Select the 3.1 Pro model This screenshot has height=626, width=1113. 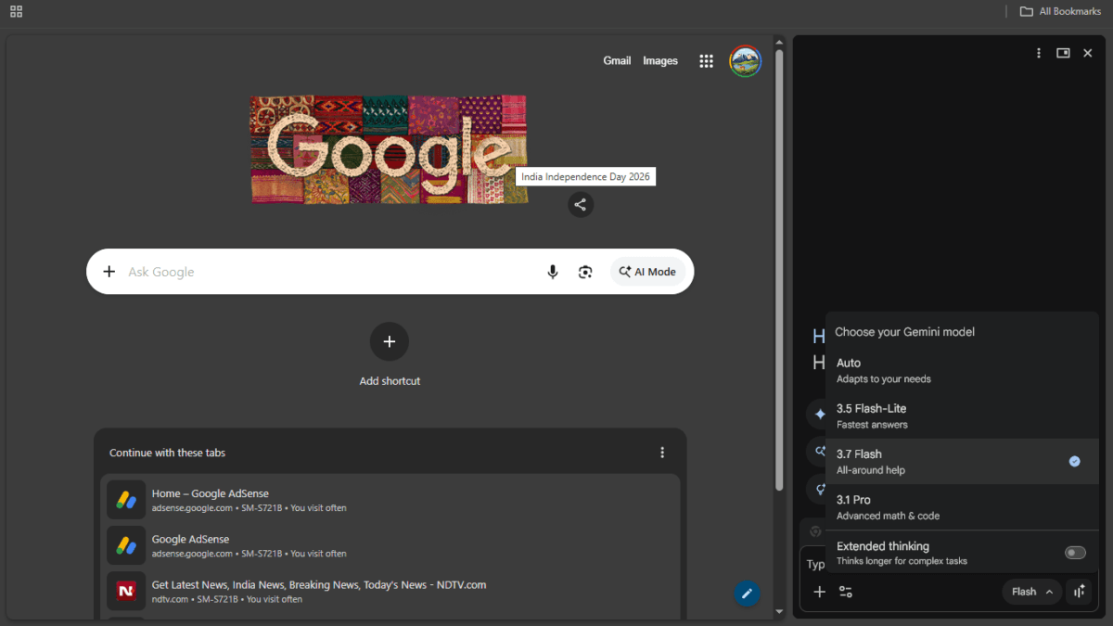pyautogui.click(x=962, y=506)
